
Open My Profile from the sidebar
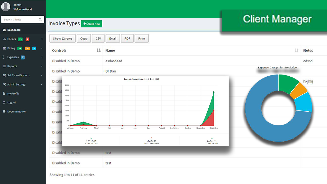pyautogui.click(x=13, y=94)
